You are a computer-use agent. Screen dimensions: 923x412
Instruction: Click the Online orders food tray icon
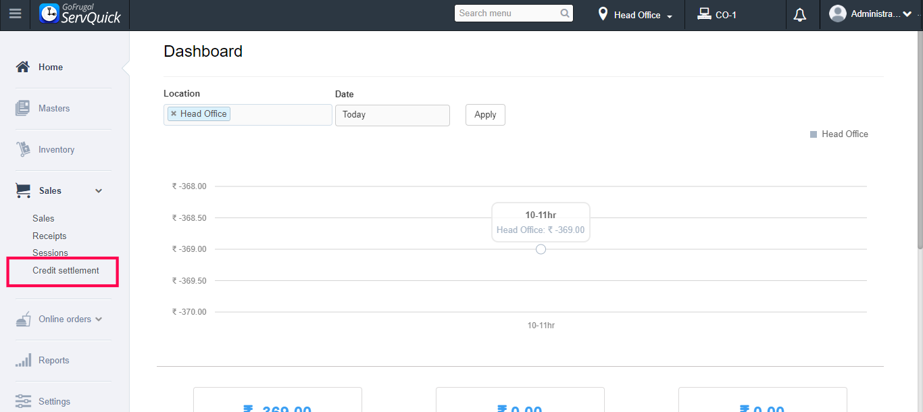(x=23, y=319)
